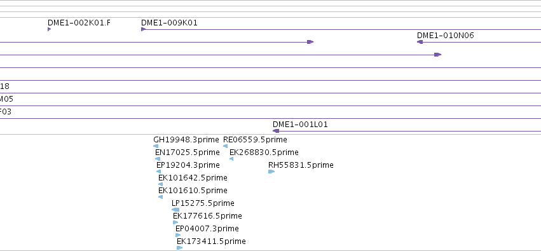Open the EN17025.5prime feature label

[x=188, y=153]
